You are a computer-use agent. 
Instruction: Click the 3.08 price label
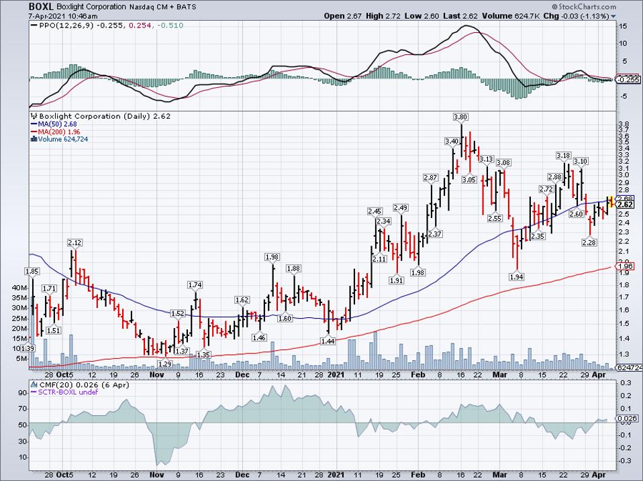[503, 162]
